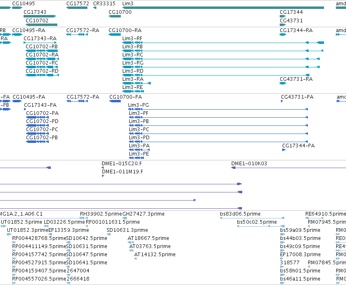Click the Lim3-PA protein label
Viewport: 346px width, 285px height.
click(x=139, y=146)
